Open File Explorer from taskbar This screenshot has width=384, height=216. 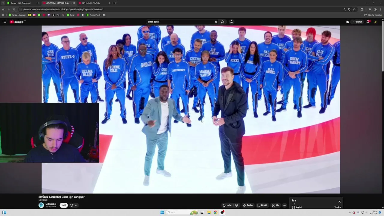point(209,212)
